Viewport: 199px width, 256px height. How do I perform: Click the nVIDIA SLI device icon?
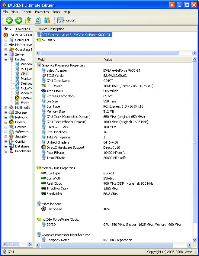pos(39,40)
